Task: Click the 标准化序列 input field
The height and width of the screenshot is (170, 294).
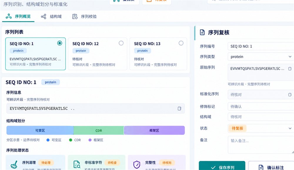Action: (261, 95)
